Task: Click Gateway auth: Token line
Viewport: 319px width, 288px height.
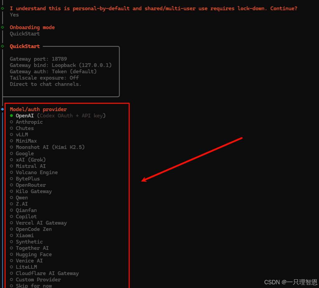Action: [x=53, y=71]
